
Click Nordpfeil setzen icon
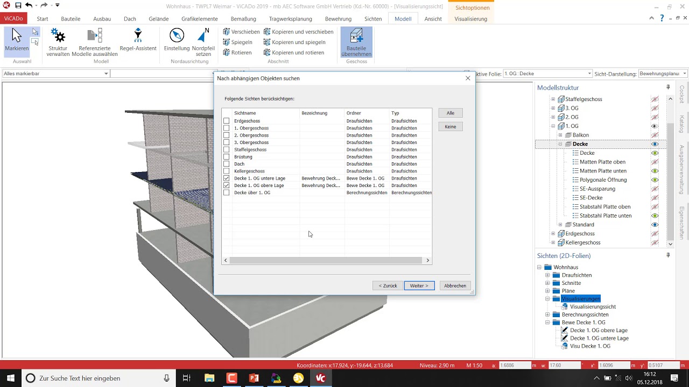point(203,35)
